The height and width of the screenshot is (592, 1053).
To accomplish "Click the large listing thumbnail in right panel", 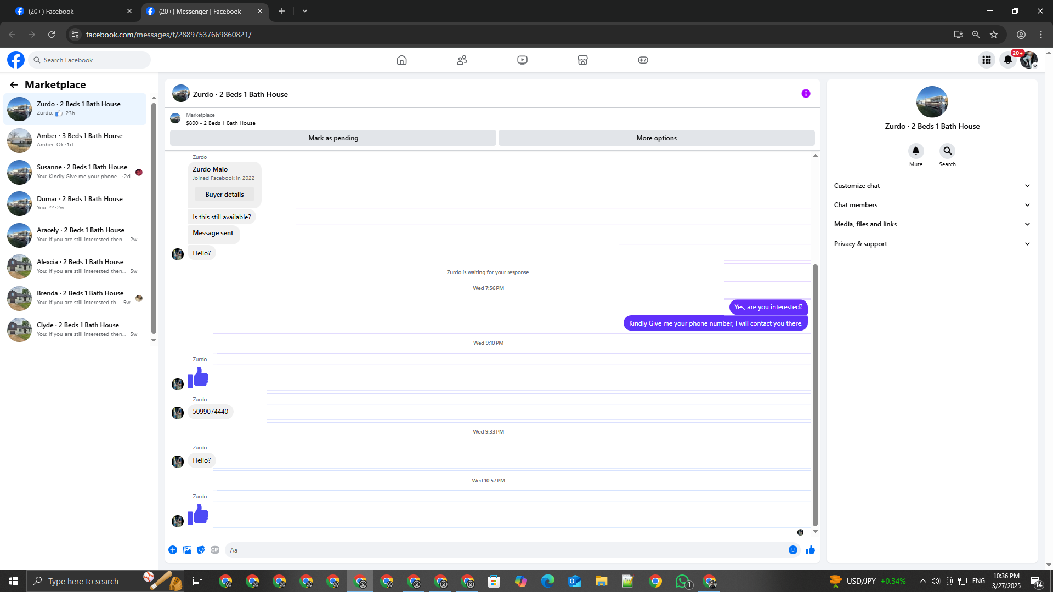I will [x=932, y=102].
